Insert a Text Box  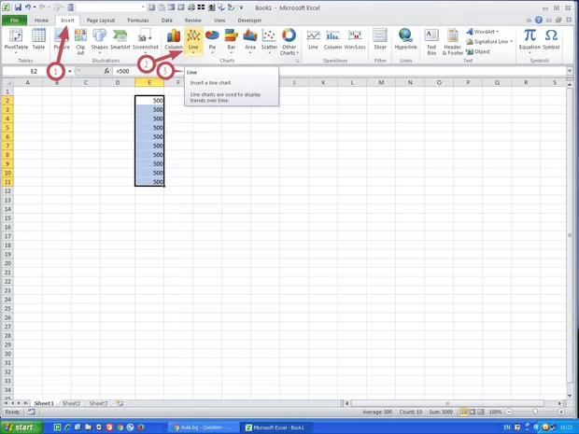click(x=431, y=39)
